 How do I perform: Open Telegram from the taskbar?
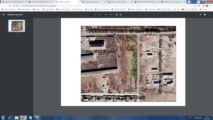(37, 118)
